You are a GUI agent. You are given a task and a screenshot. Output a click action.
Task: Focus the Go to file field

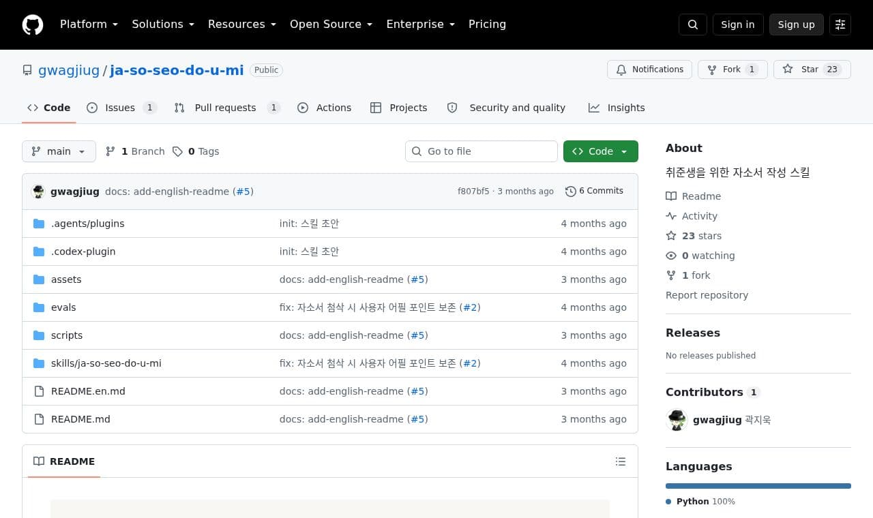click(x=482, y=151)
